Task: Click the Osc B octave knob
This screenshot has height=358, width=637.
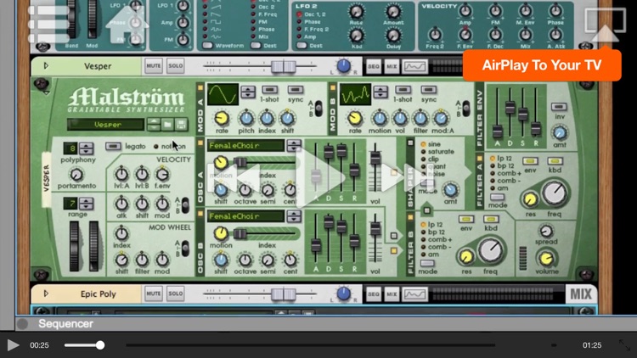Action: [245, 260]
